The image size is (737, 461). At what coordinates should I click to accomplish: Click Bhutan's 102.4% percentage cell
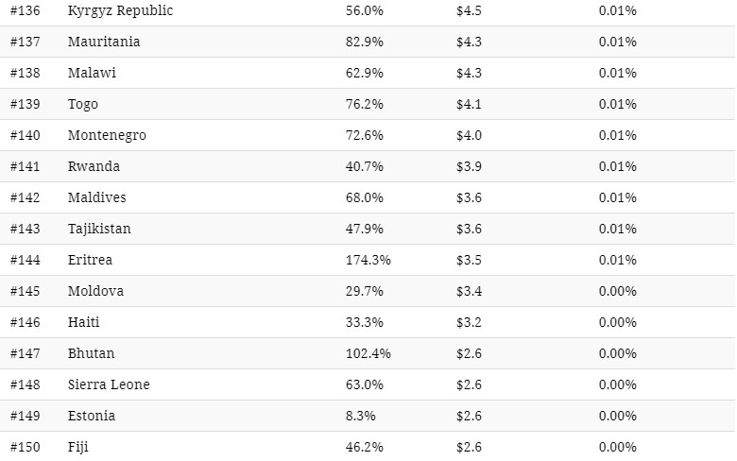tap(368, 353)
